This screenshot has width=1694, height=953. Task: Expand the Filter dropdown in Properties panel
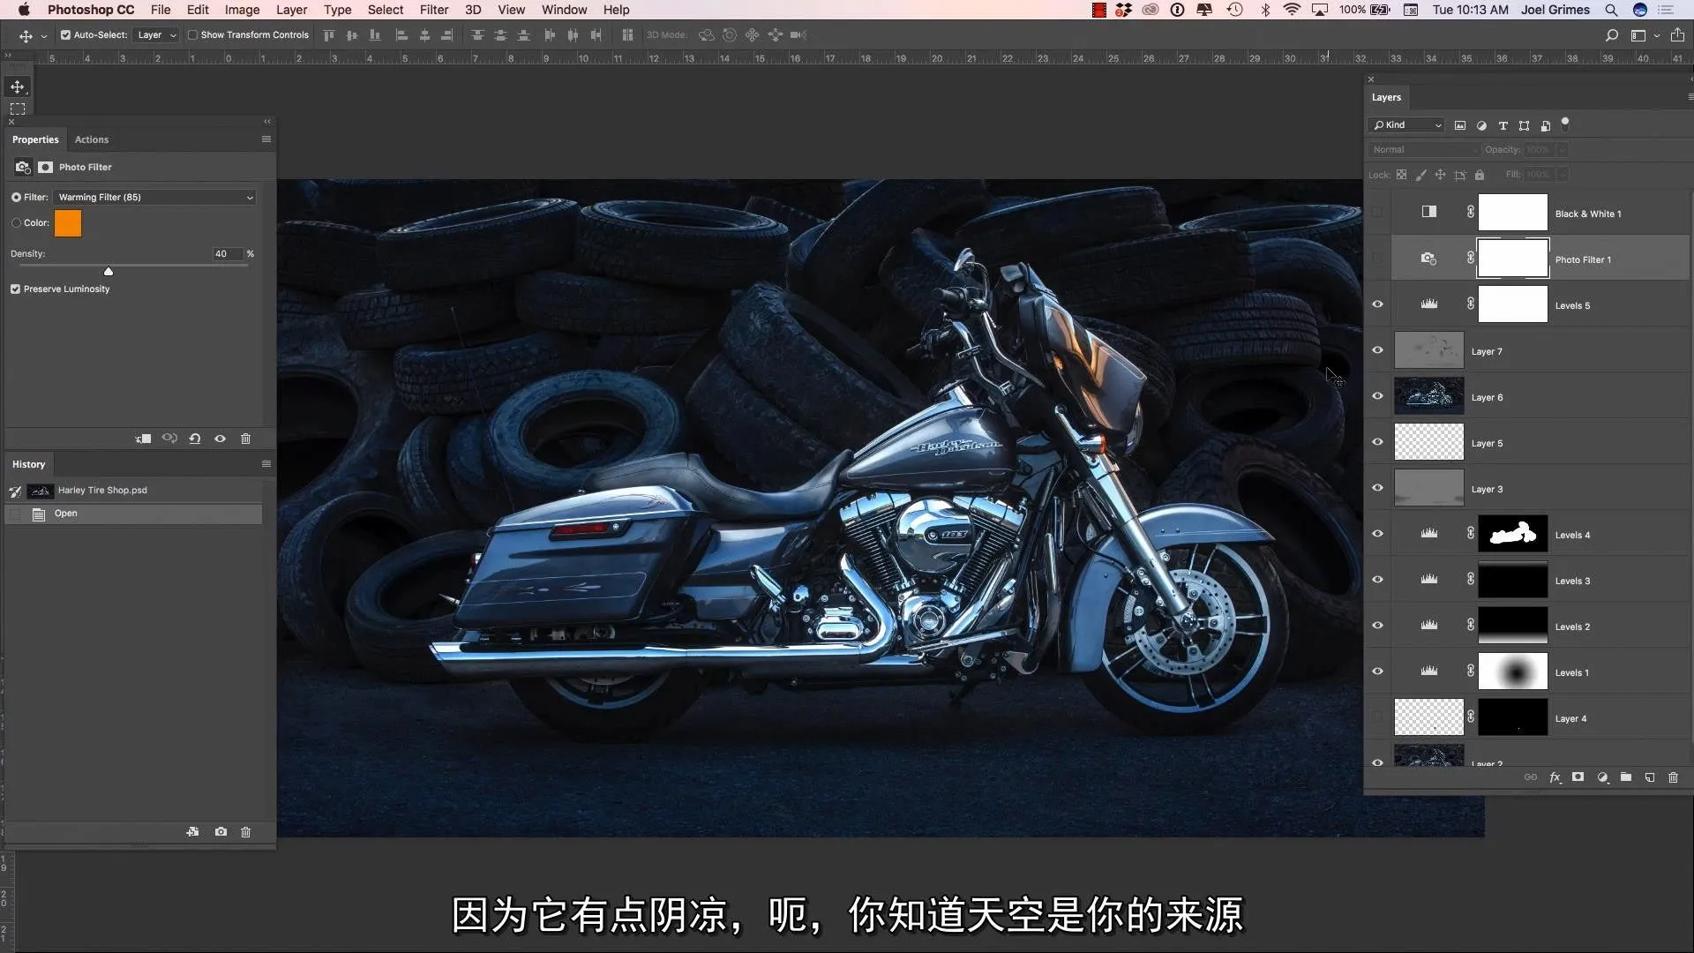click(x=249, y=197)
